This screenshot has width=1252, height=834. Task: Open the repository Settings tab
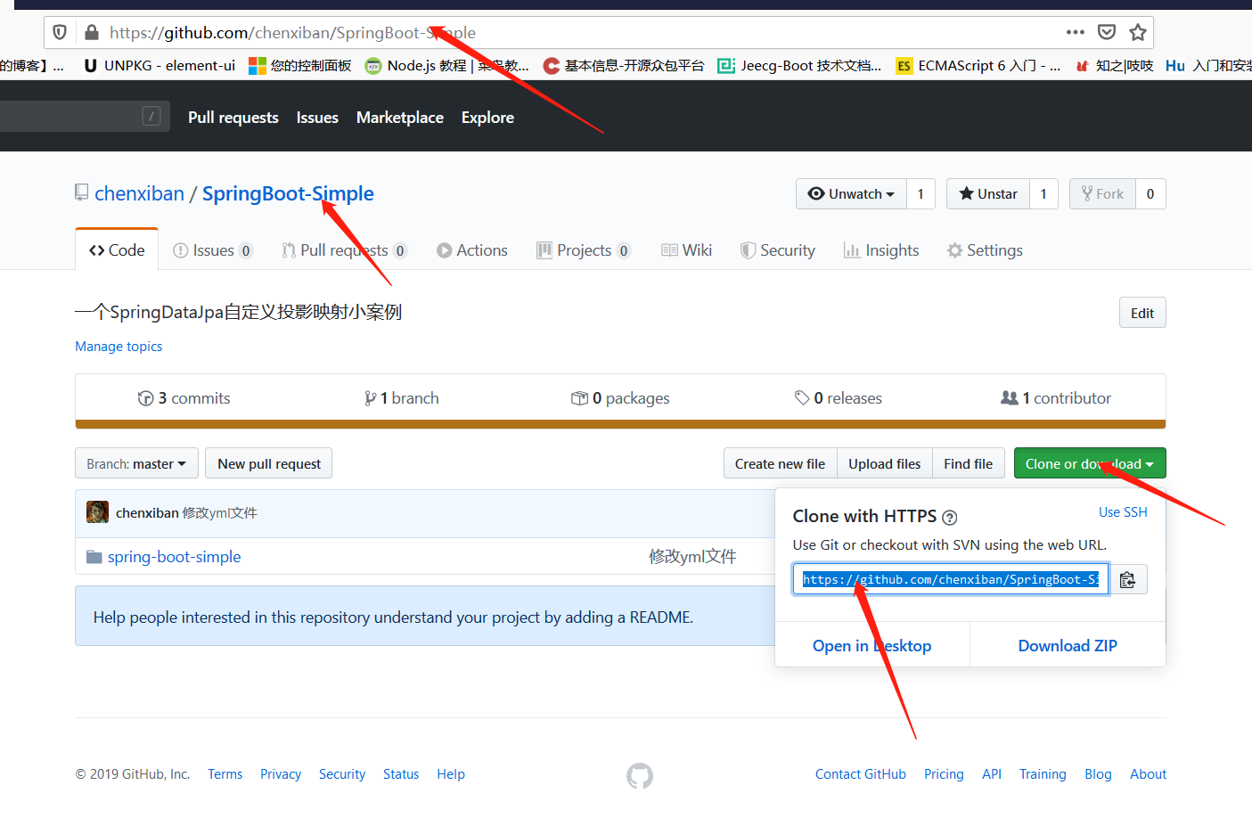pyautogui.click(x=986, y=250)
